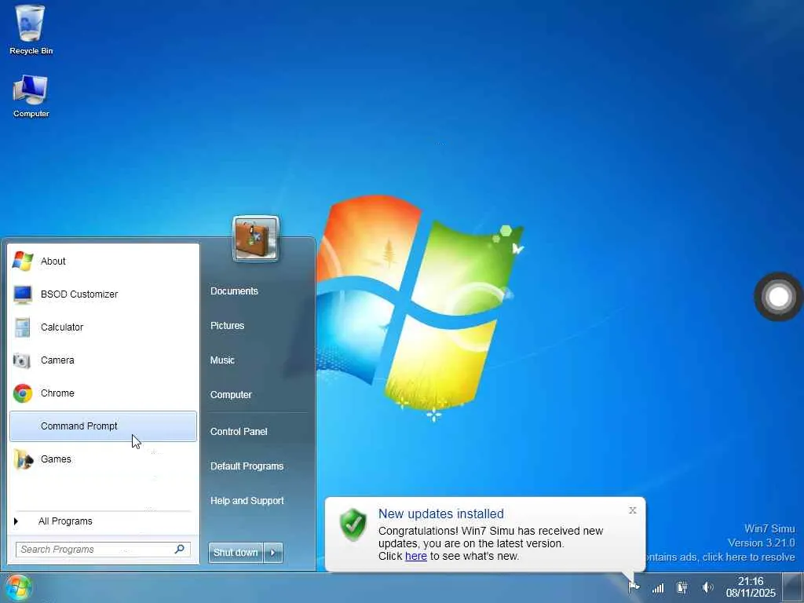Open About from the Start menu
This screenshot has height=603, width=804.
pos(103,261)
